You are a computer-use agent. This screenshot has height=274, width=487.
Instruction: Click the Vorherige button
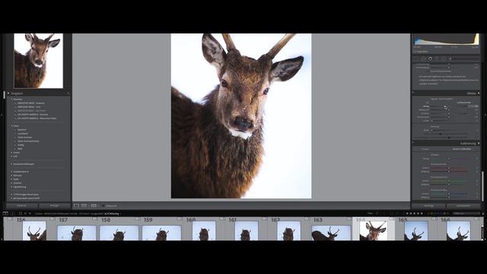point(428,205)
